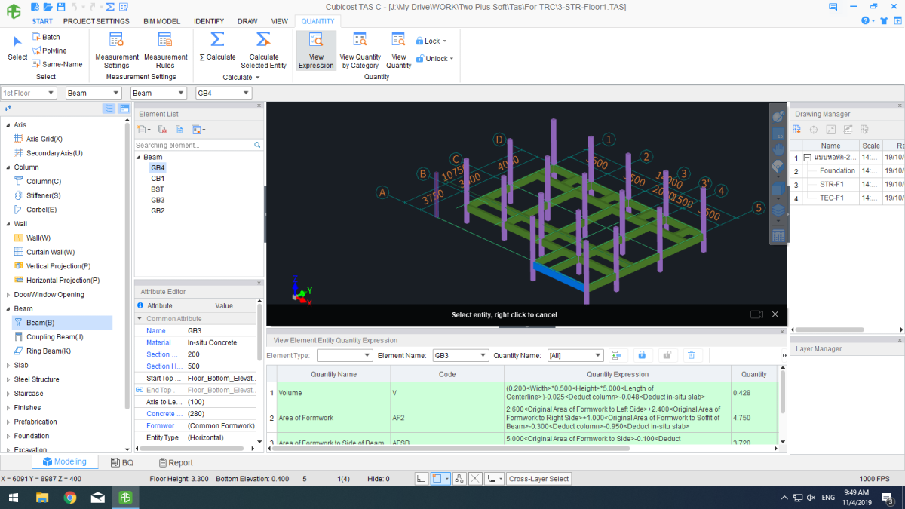
Task: Open the 1st Floor dropdown
Action: [49, 92]
